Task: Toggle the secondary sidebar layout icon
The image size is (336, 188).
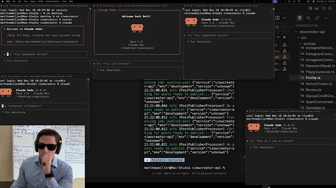Action: click(323, 8)
